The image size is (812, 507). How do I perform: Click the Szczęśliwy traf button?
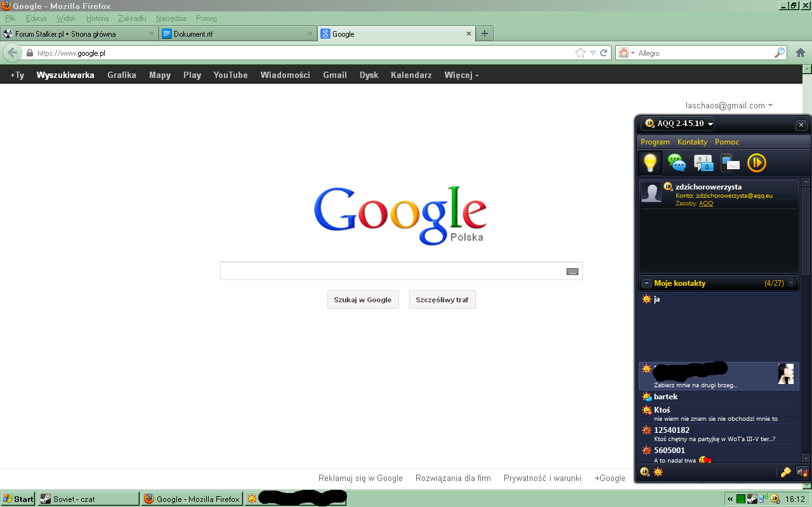[x=442, y=300]
